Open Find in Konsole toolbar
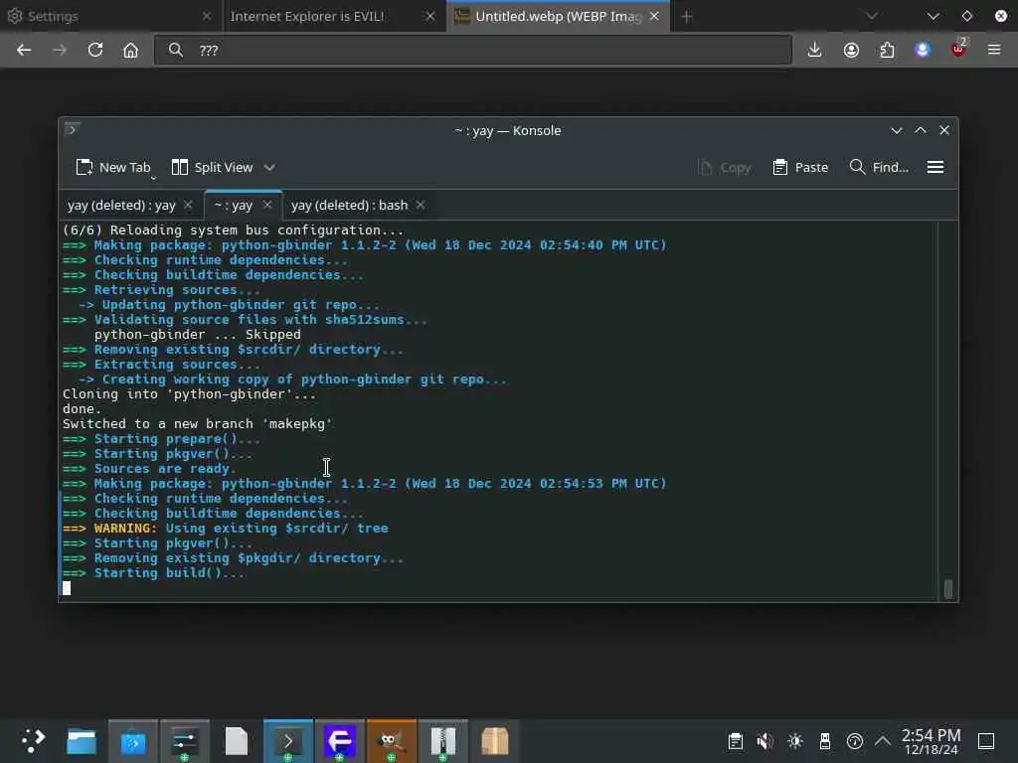1018x763 pixels. click(879, 167)
